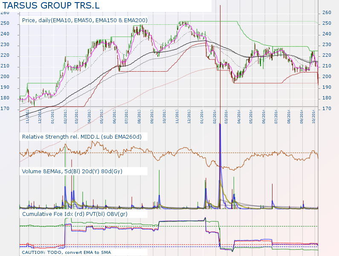
Task: Select the 10/2014 date axis label
Action: tap(313, 116)
